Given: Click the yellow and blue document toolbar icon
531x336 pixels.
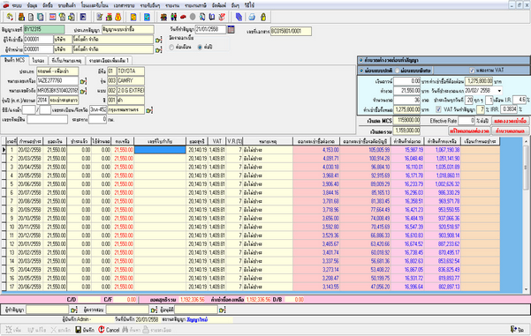Looking at the screenshot, I should pos(133,17).
